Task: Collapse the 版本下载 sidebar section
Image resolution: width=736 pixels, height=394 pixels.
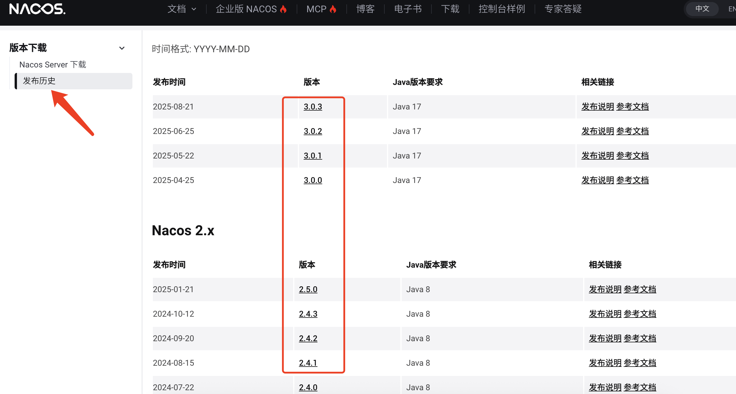Action: tap(122, 48)
